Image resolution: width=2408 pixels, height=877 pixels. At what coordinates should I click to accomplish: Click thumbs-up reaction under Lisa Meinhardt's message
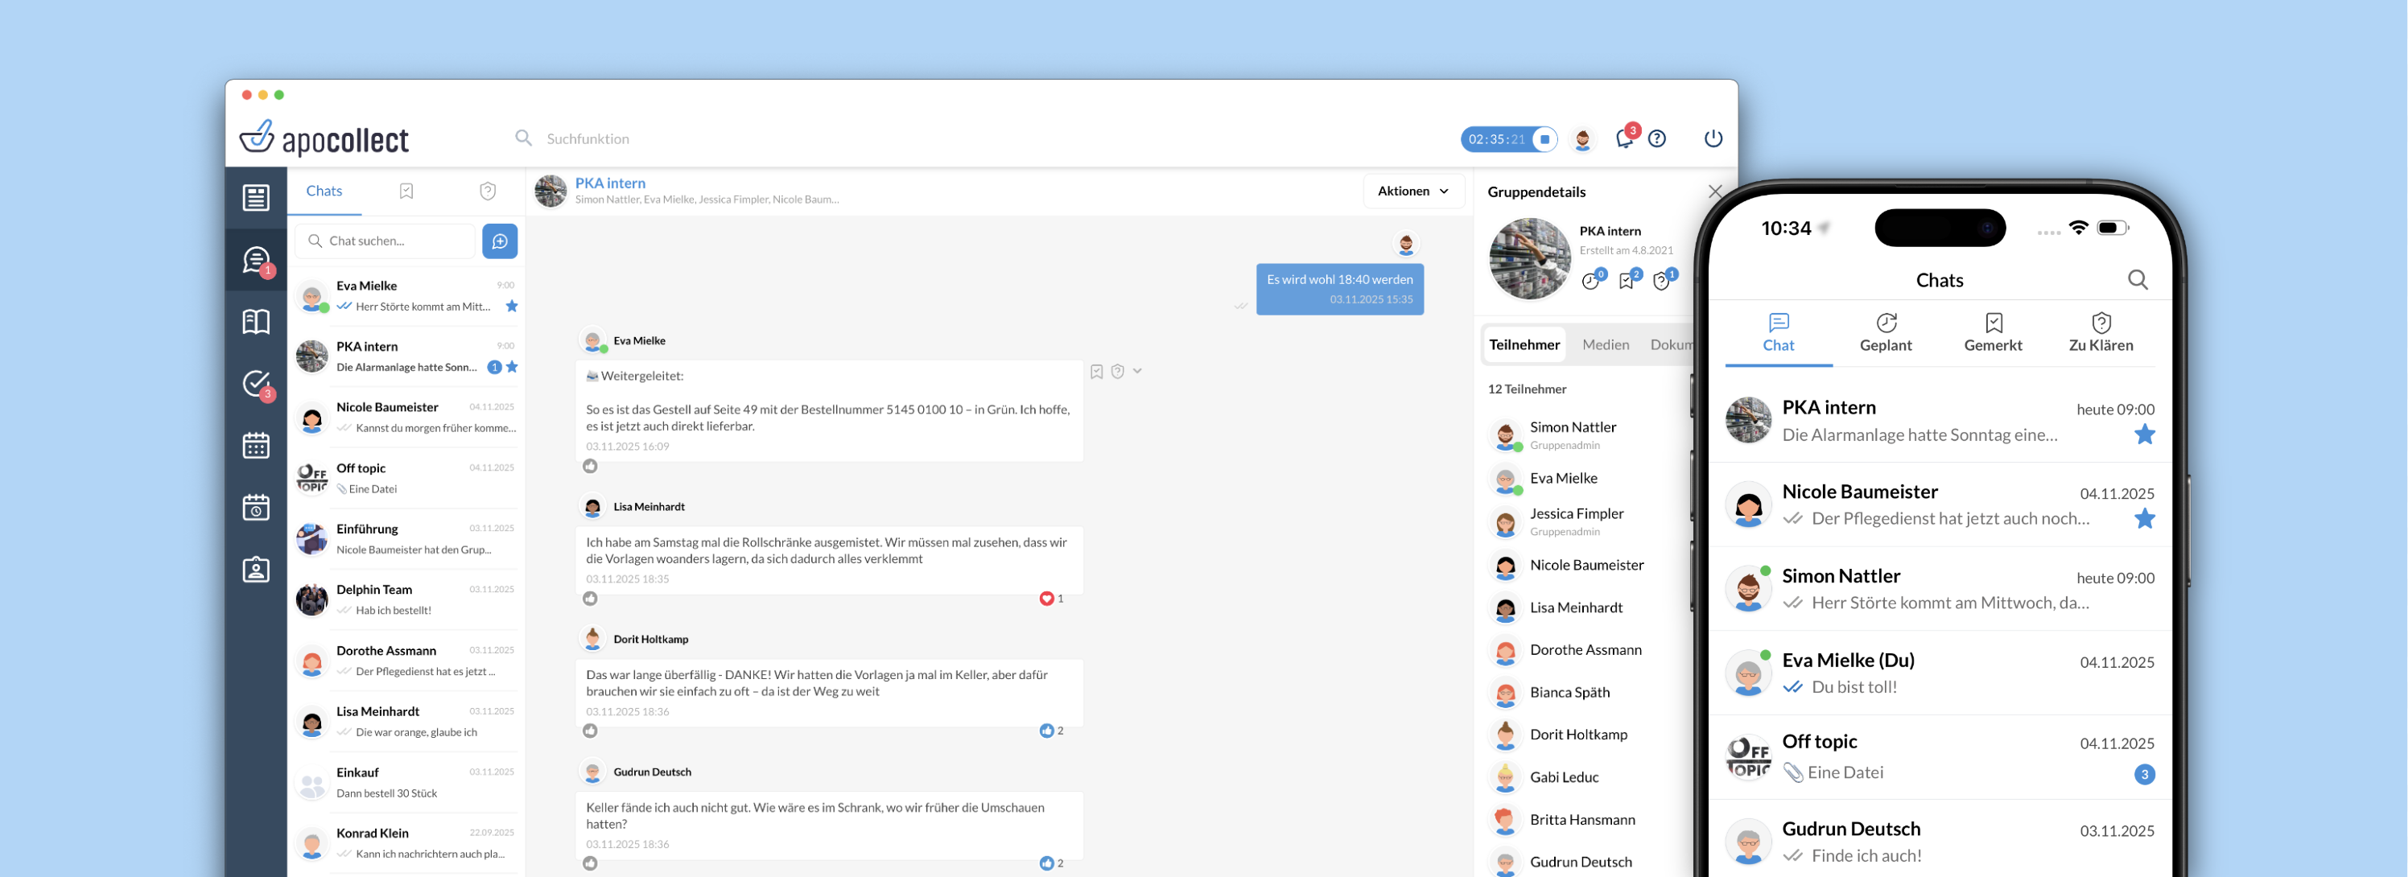[x=590, y=599]
